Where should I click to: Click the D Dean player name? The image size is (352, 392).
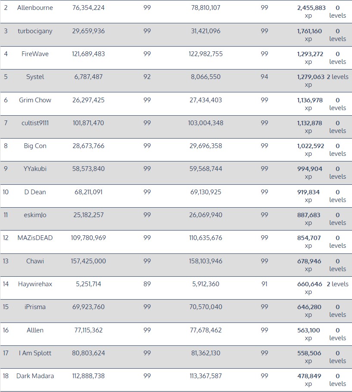pyautogui.click(x=35, y=192)
